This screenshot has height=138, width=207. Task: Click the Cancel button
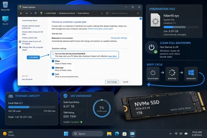[x=125, y=82]
